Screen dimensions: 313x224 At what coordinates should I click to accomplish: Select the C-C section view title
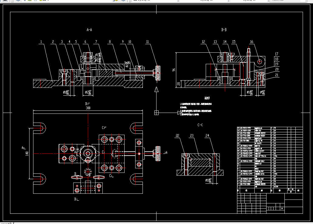click(200, 125)
